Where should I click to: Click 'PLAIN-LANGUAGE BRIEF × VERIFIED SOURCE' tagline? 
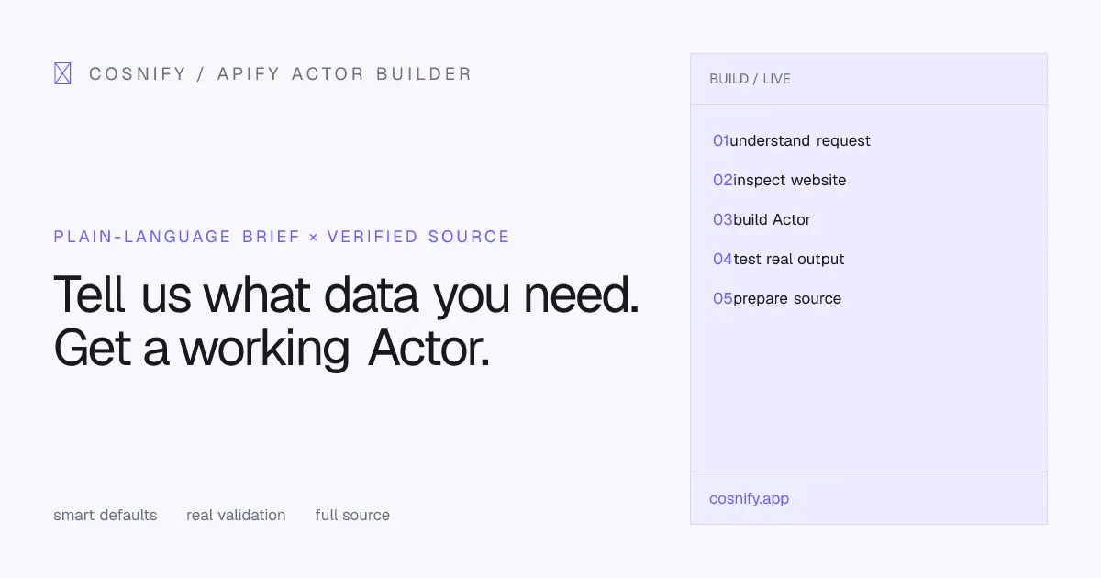click(x=282, y=237)
